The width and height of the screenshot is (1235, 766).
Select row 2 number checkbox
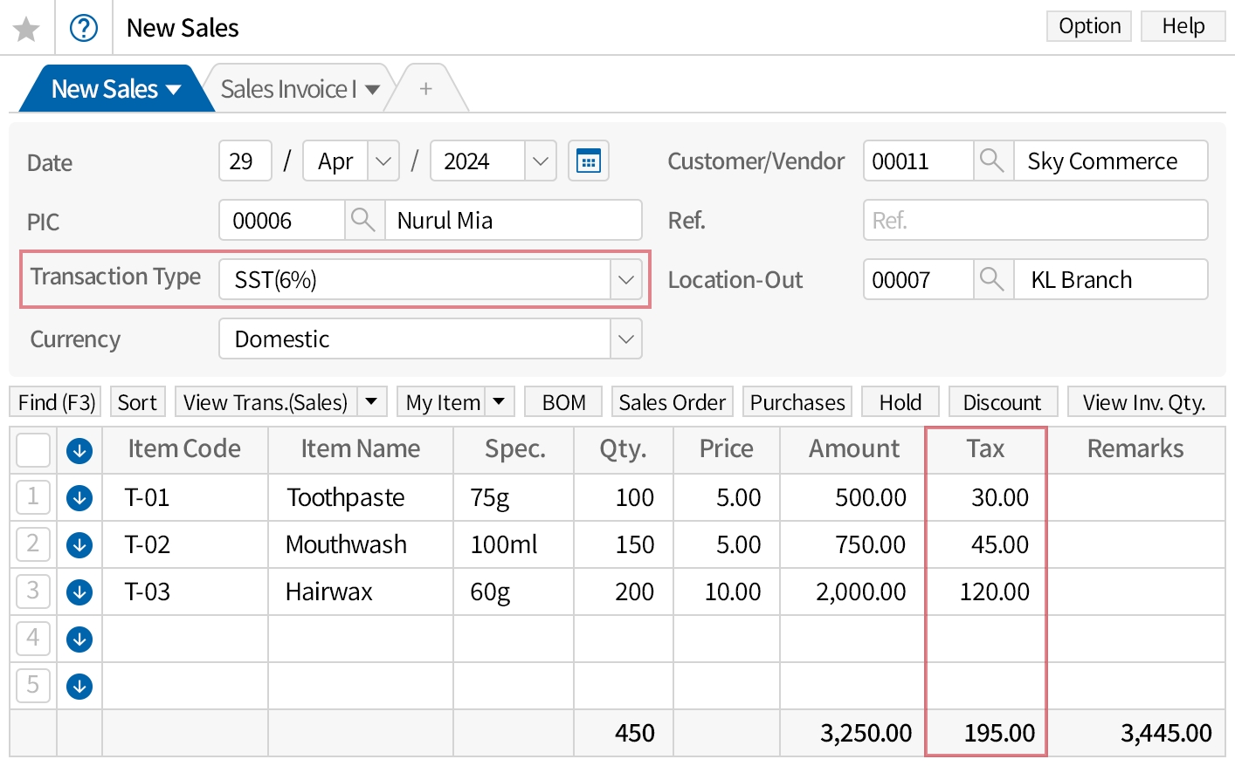(33, 544)
